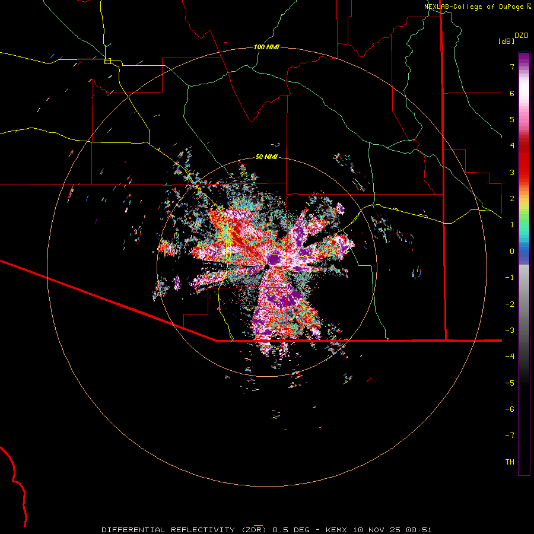Screen dimensions: 534x534
Task: Select the negative -7 scale label
Action: 510,436
